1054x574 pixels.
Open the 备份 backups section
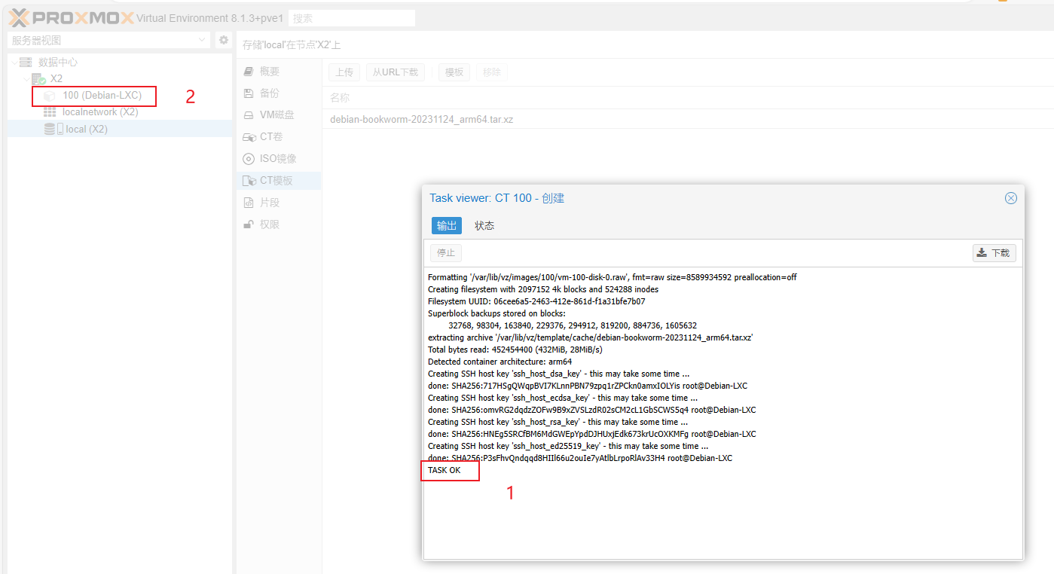point(269,93)
